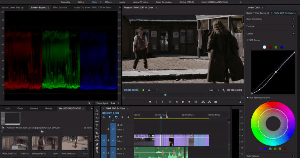This screenshot has width=300, height=158.
Task: Add marker in Program monitor transport
Action: click(x=150, y=102)
